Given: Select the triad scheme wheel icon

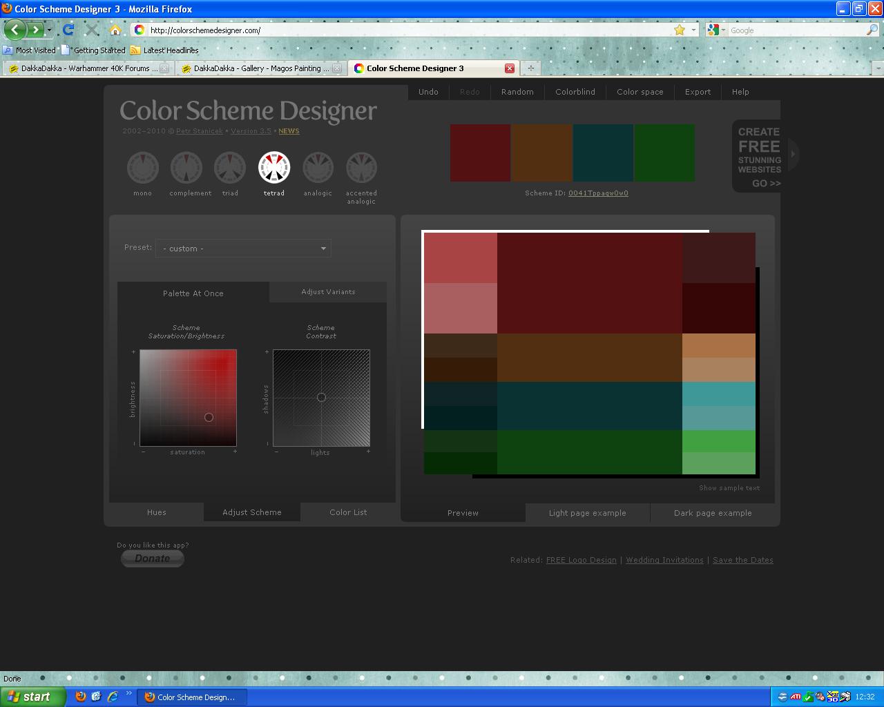Looking at the screenshot, I should pyautogui.click(x=230, y=168).
